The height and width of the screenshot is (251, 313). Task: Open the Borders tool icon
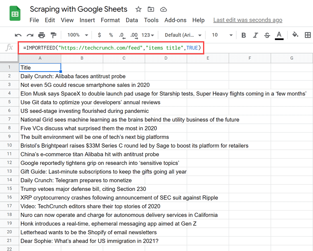(x=308, y=35)
